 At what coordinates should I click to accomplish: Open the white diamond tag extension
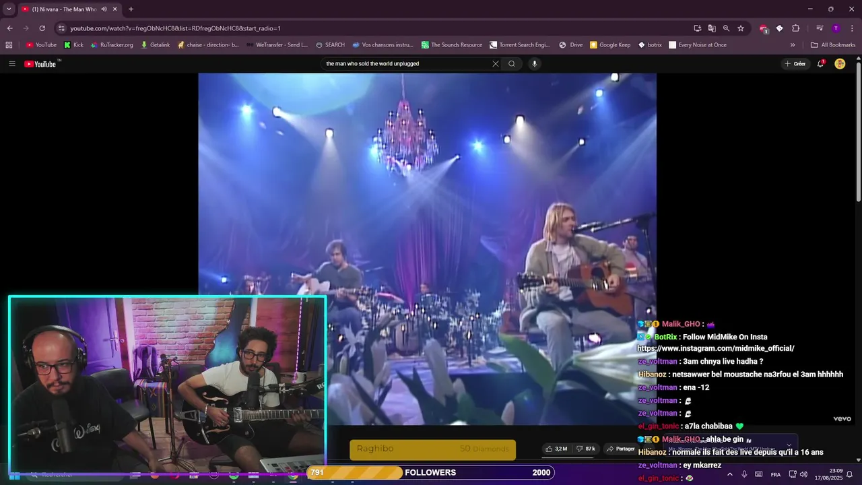click(x=779, y=28)
